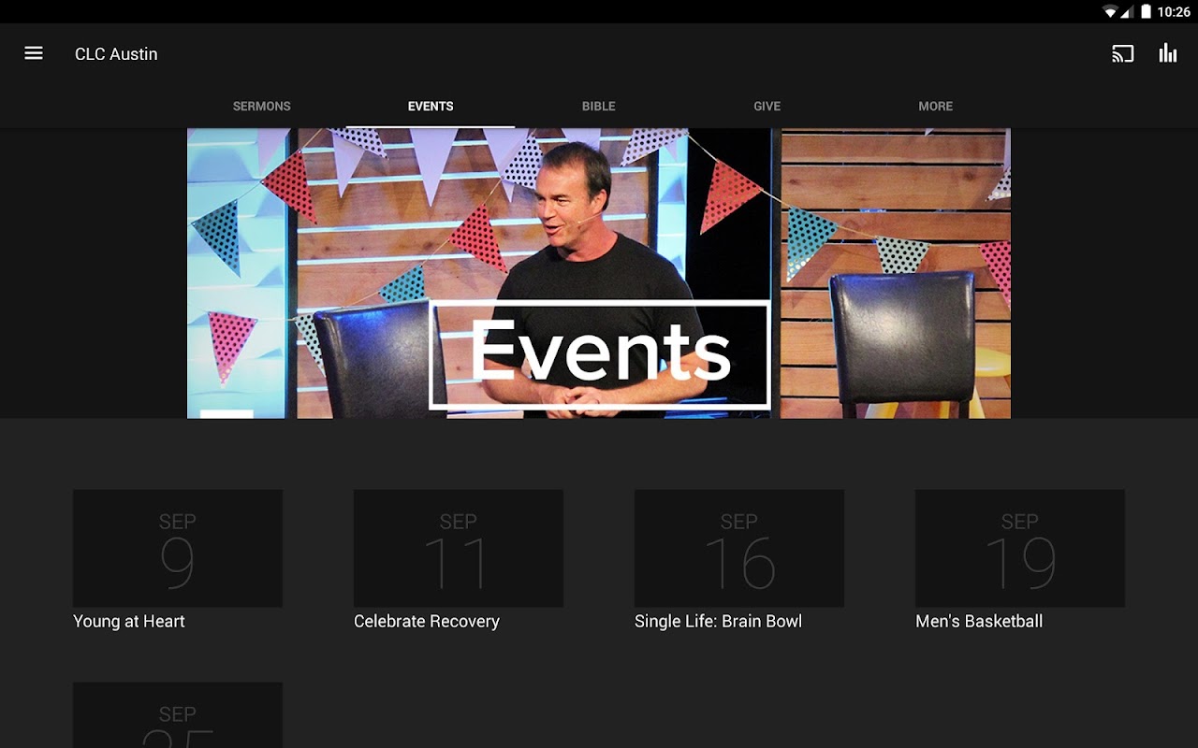Open the Bible tab
This screenshot has width=1198, height=748.
tap(599, 107)
